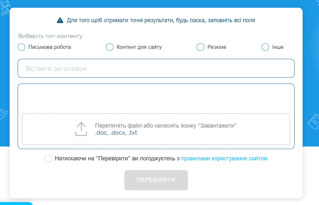Select the Контент для сайту option
Image resolution: width=319 pixels, height=205 pixels.
tap(109, 47)
